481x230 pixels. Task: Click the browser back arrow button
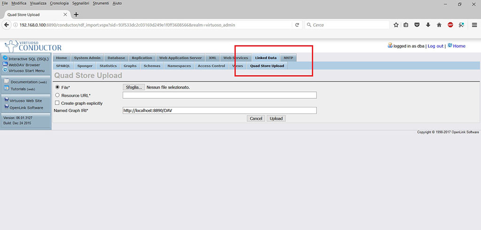pyautogui.click(x=6, y=25)
